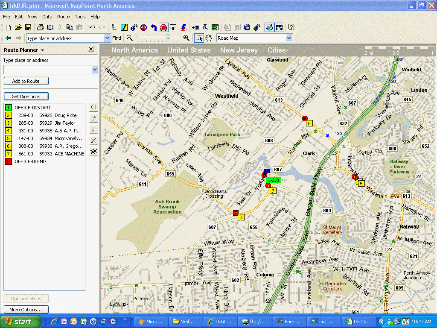Click the Find button
Screen dimensions: 437x328
click(117, 38)
